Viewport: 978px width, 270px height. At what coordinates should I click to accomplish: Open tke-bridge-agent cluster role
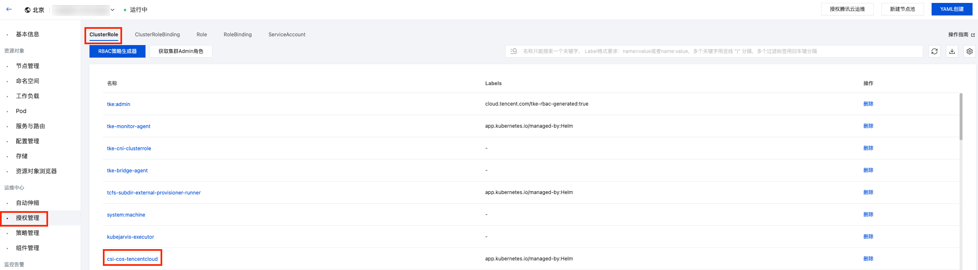[127, 171]
